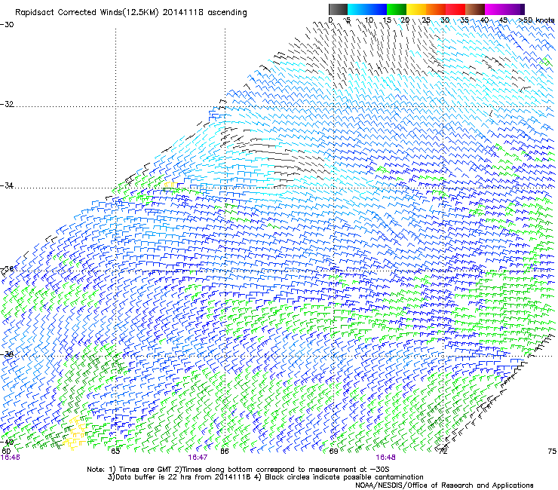Click the '25' value on the color scale
Screen dimensions: 558x490
click(x=425, y=20)
